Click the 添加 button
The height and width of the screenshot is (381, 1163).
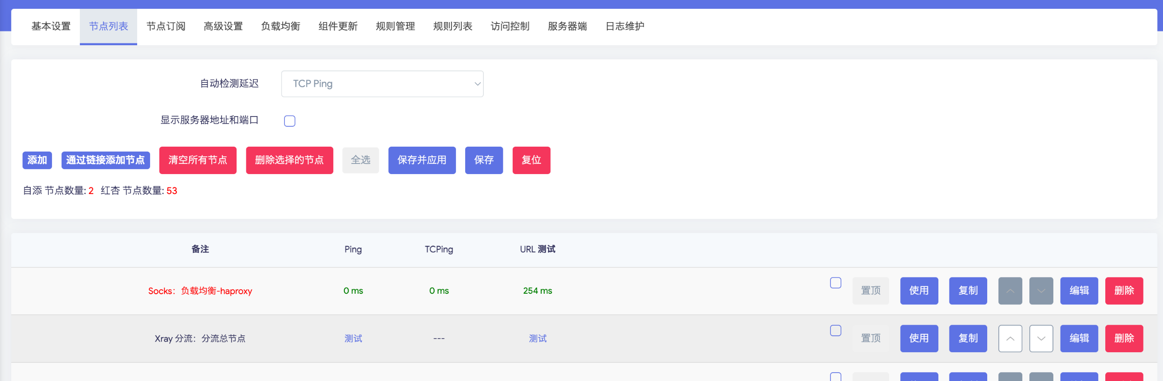[x=37, y=160]
